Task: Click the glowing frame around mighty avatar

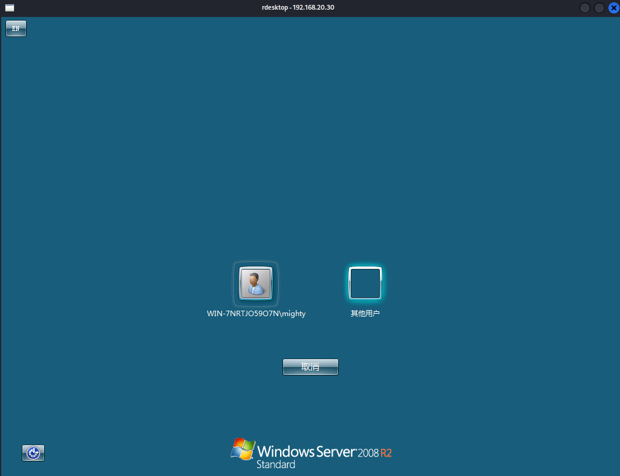Action: coord(235,283)
